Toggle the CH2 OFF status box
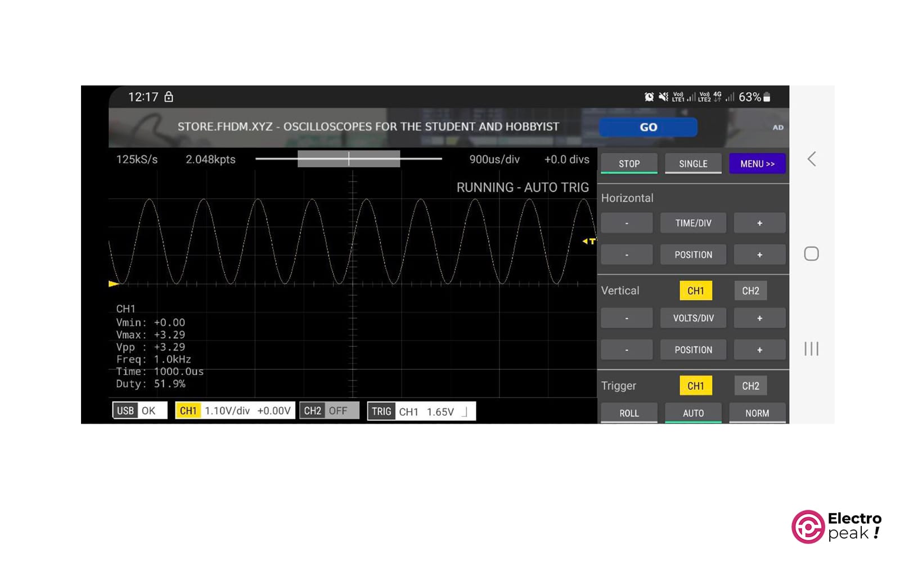The image size is (900, 562). pos(329,411)
